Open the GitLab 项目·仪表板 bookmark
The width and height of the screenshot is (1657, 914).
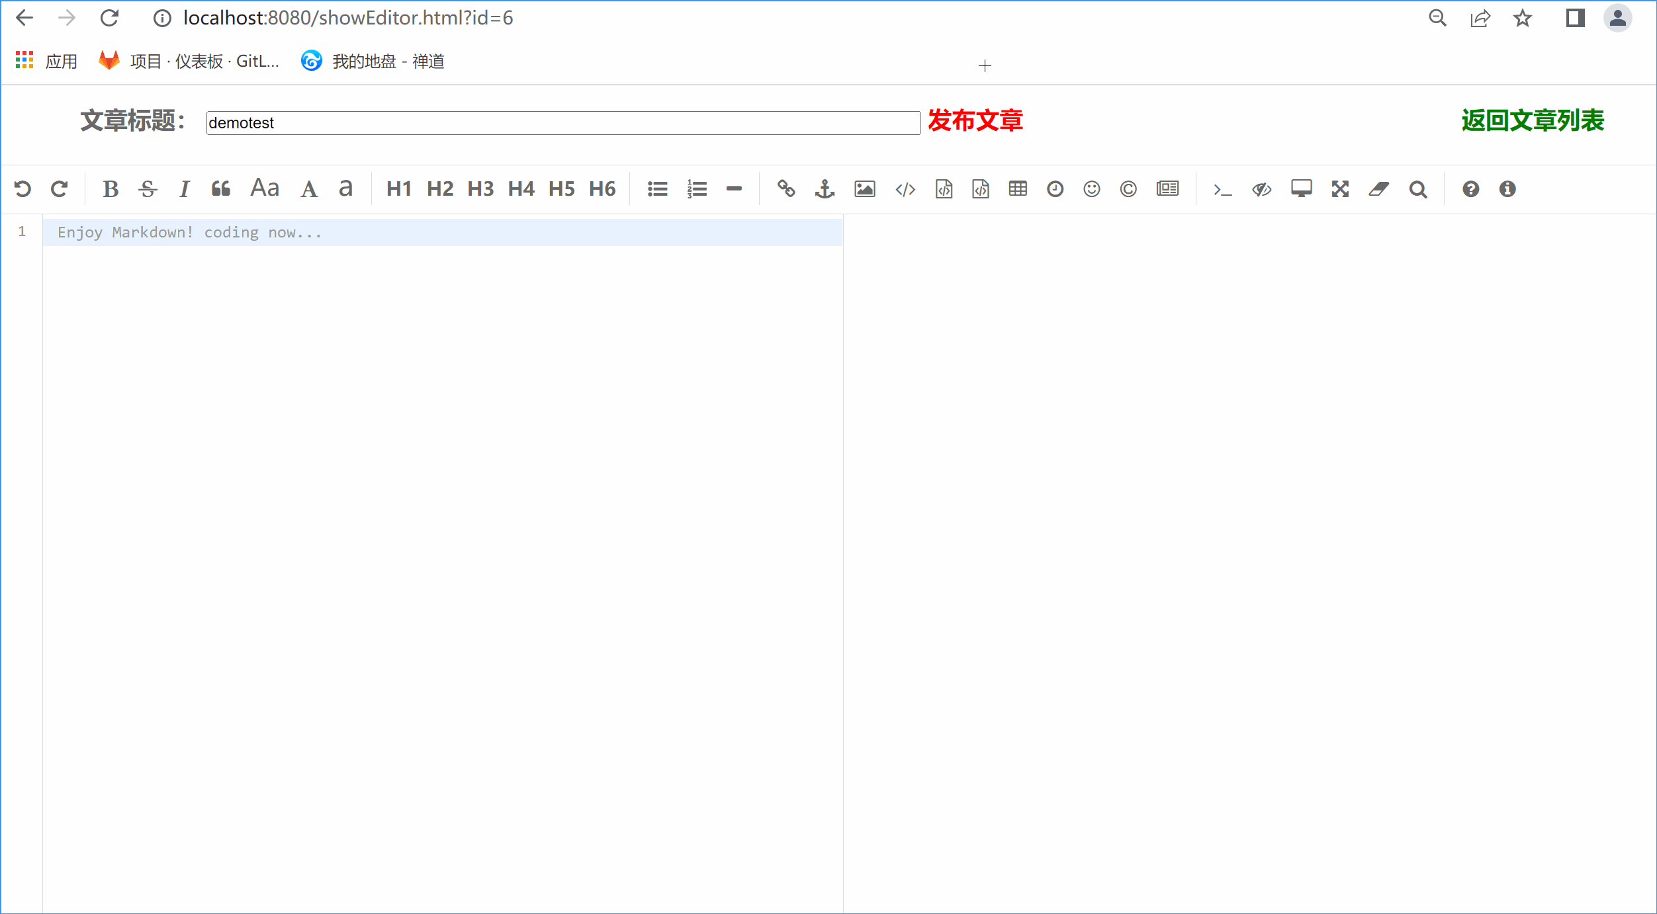[191, 61]
